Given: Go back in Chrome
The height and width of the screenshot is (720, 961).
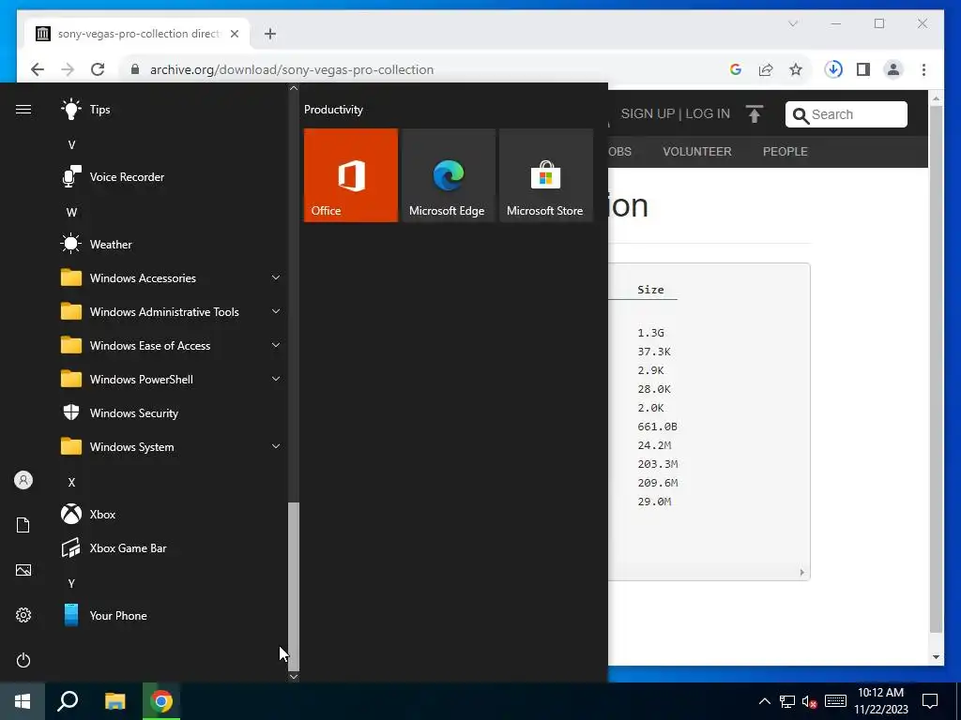Looking at the screenshot, I should [38, 69].
